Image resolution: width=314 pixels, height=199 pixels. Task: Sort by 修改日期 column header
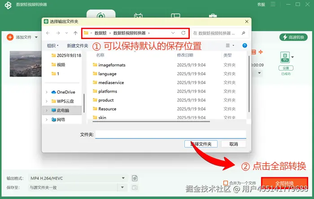[185, 55]
